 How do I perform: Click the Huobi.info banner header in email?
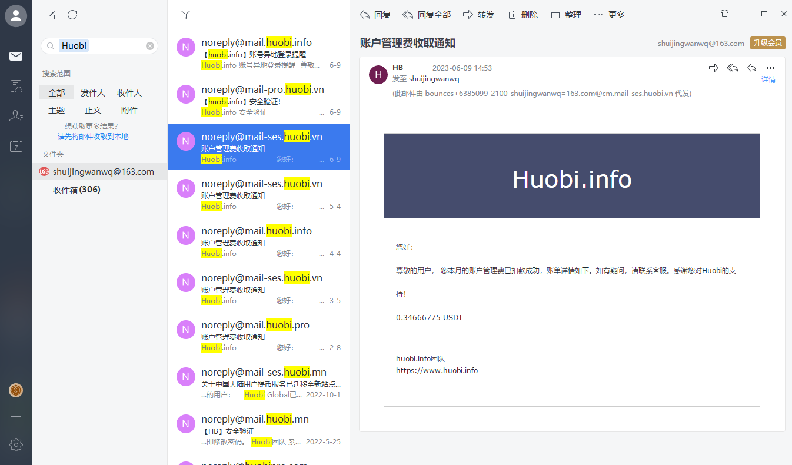pos(572,176)
